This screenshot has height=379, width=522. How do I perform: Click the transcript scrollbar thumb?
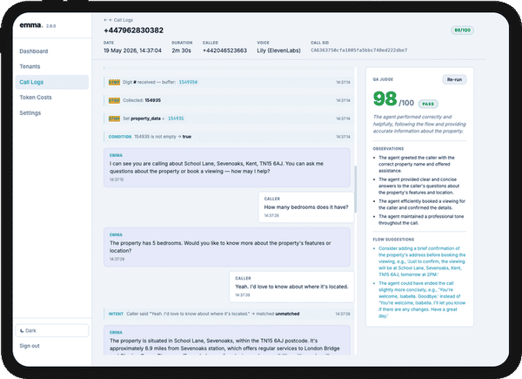pyautogui.click(x=356, y=189)
